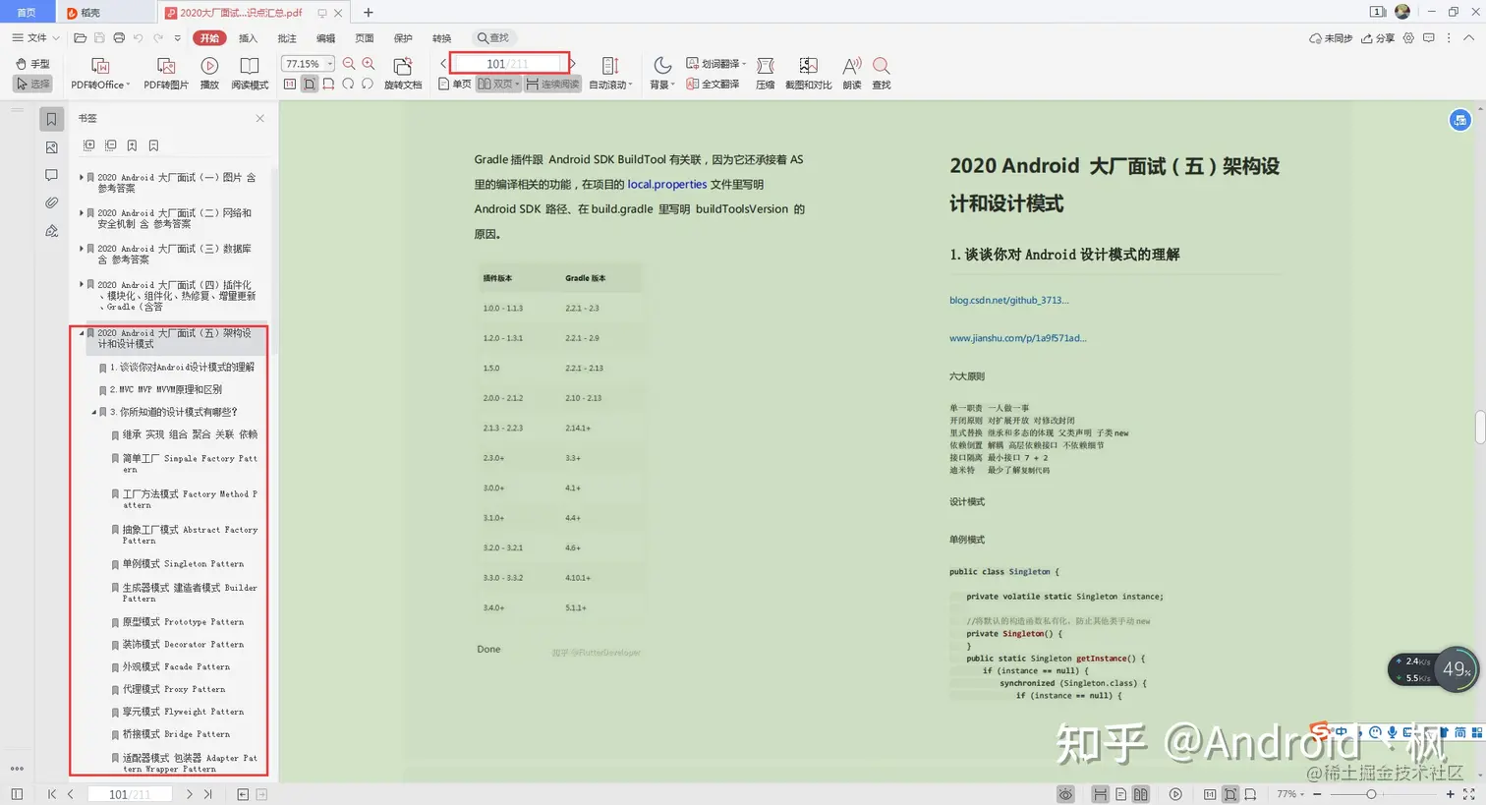Click the 分享 share button

1378,38
